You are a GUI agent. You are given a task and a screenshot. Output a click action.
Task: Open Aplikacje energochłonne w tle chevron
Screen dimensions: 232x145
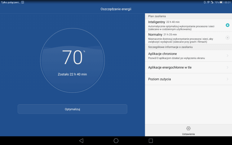(227, 67)
